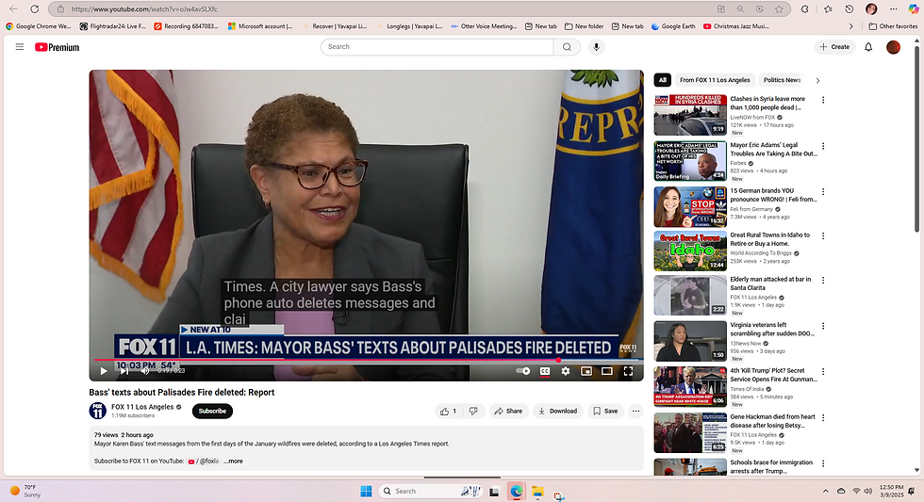Toggle closed captions in player
The image size is (924, 502).
pyautogui.click(x=545, y=371)
